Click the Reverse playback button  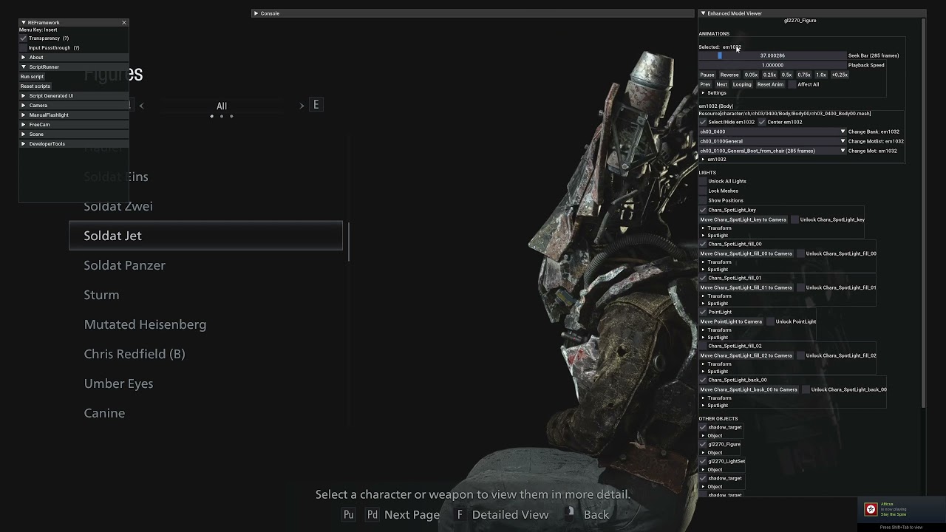729,75
